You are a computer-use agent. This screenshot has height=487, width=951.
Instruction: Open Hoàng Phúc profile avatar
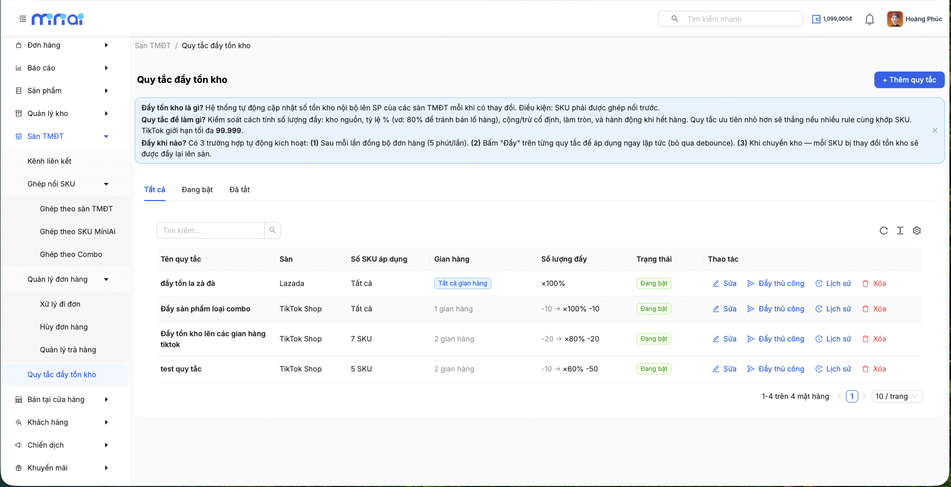click(895, 19)
